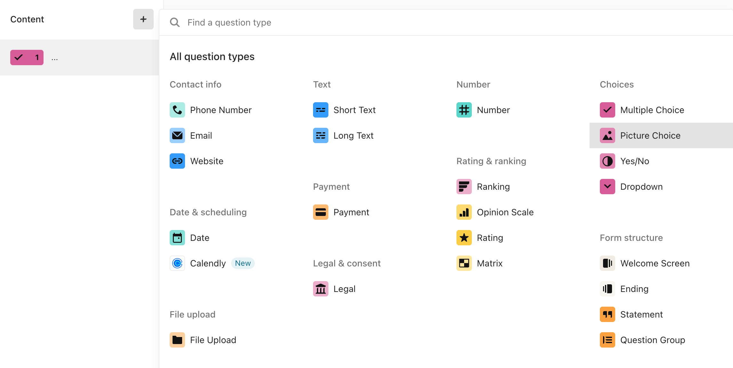Click the plus button beside Content

tap(143, 19)
